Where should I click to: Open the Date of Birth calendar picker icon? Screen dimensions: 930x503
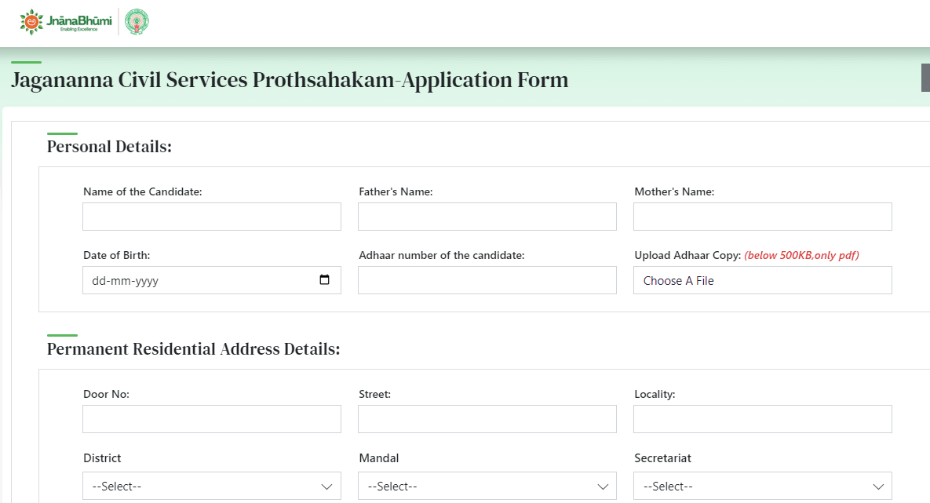(x=325, y=279)
